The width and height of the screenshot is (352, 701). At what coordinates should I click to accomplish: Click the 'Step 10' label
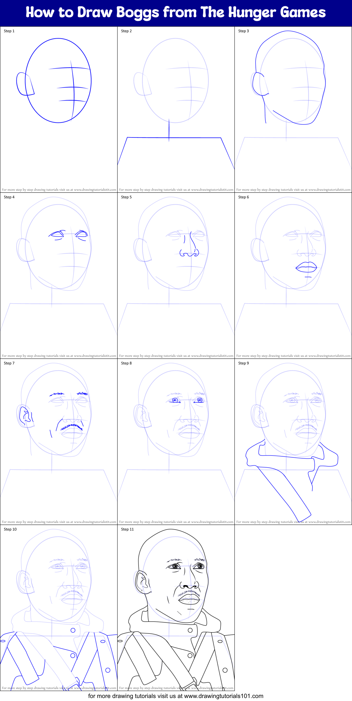click(10, 529)
